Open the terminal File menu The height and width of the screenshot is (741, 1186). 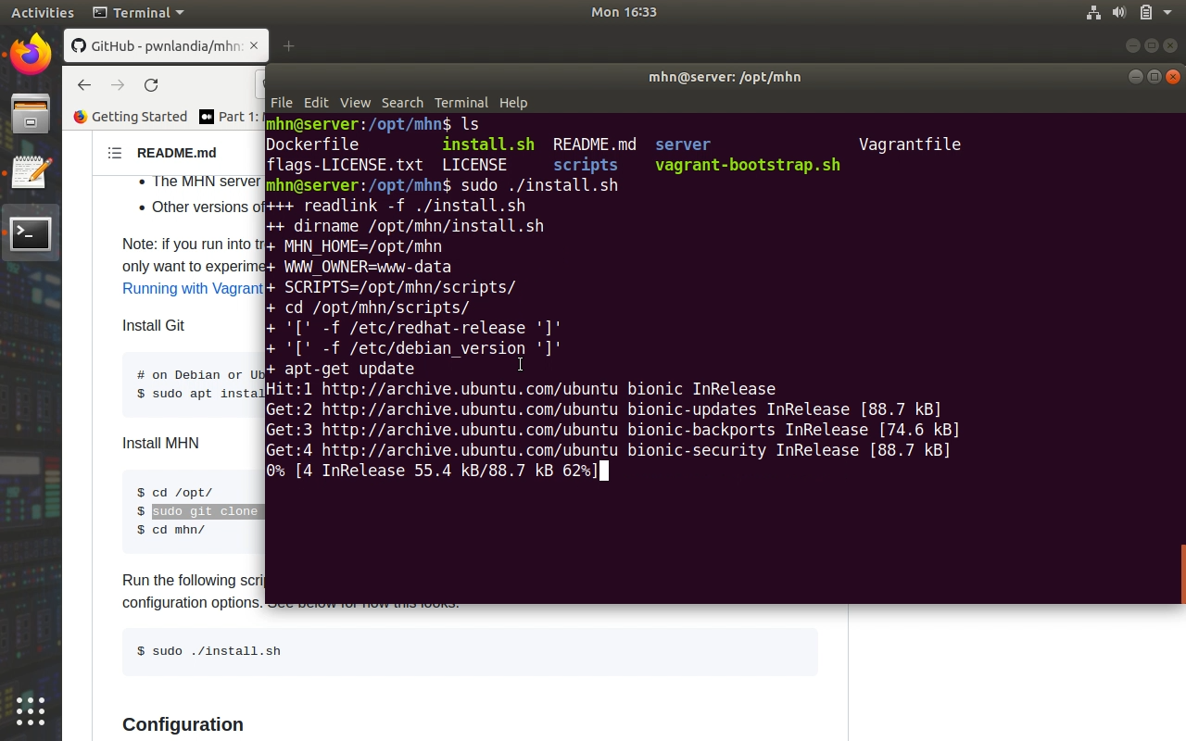coord(281,103)
